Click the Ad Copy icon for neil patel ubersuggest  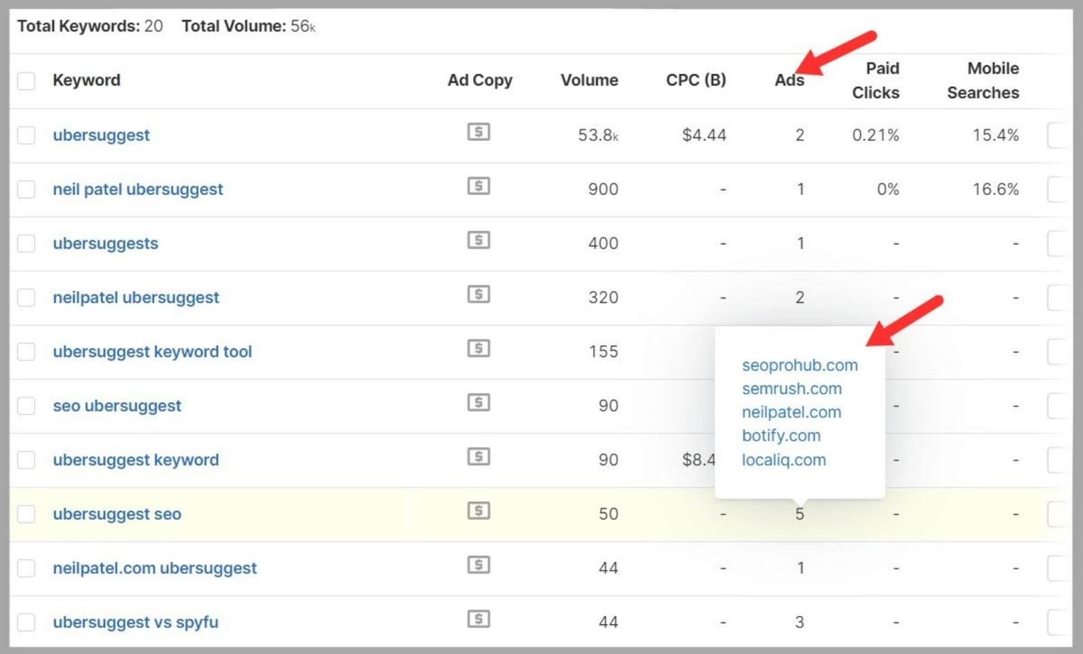(479, 186)
